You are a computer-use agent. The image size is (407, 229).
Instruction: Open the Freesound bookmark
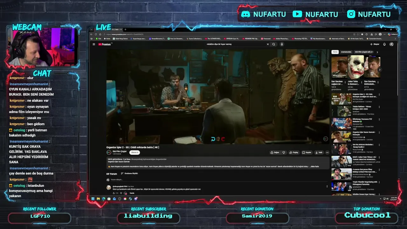[x=266, y=38]
